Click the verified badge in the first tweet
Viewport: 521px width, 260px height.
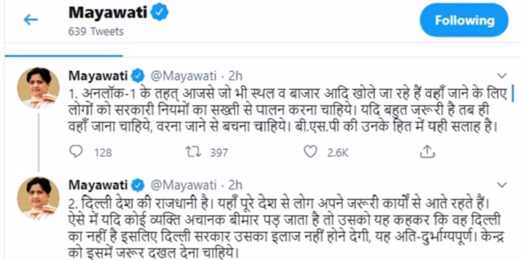tap(138, 76)
